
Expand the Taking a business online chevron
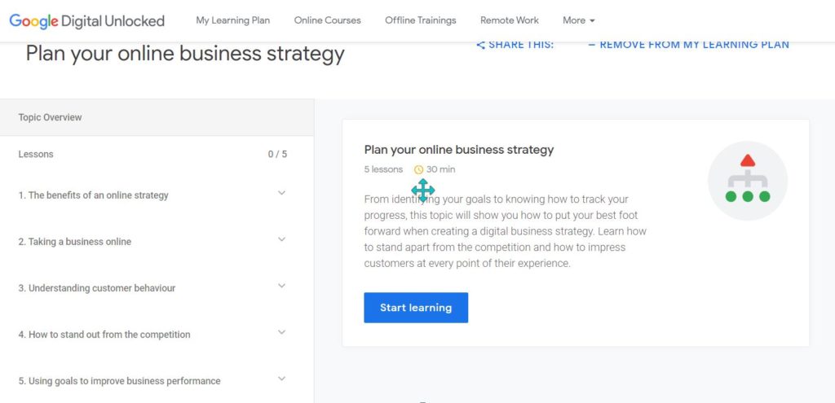pos(281,239)
